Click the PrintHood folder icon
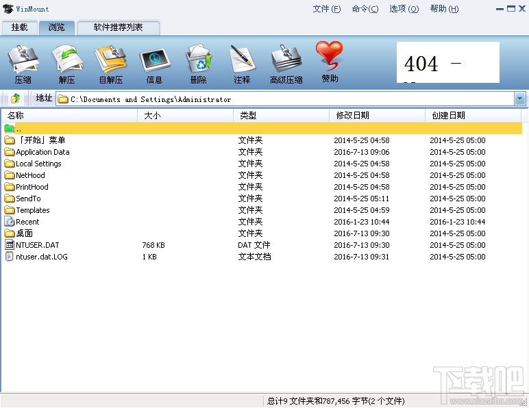Viewport: 529px width, 408px height. click(10, 187)
